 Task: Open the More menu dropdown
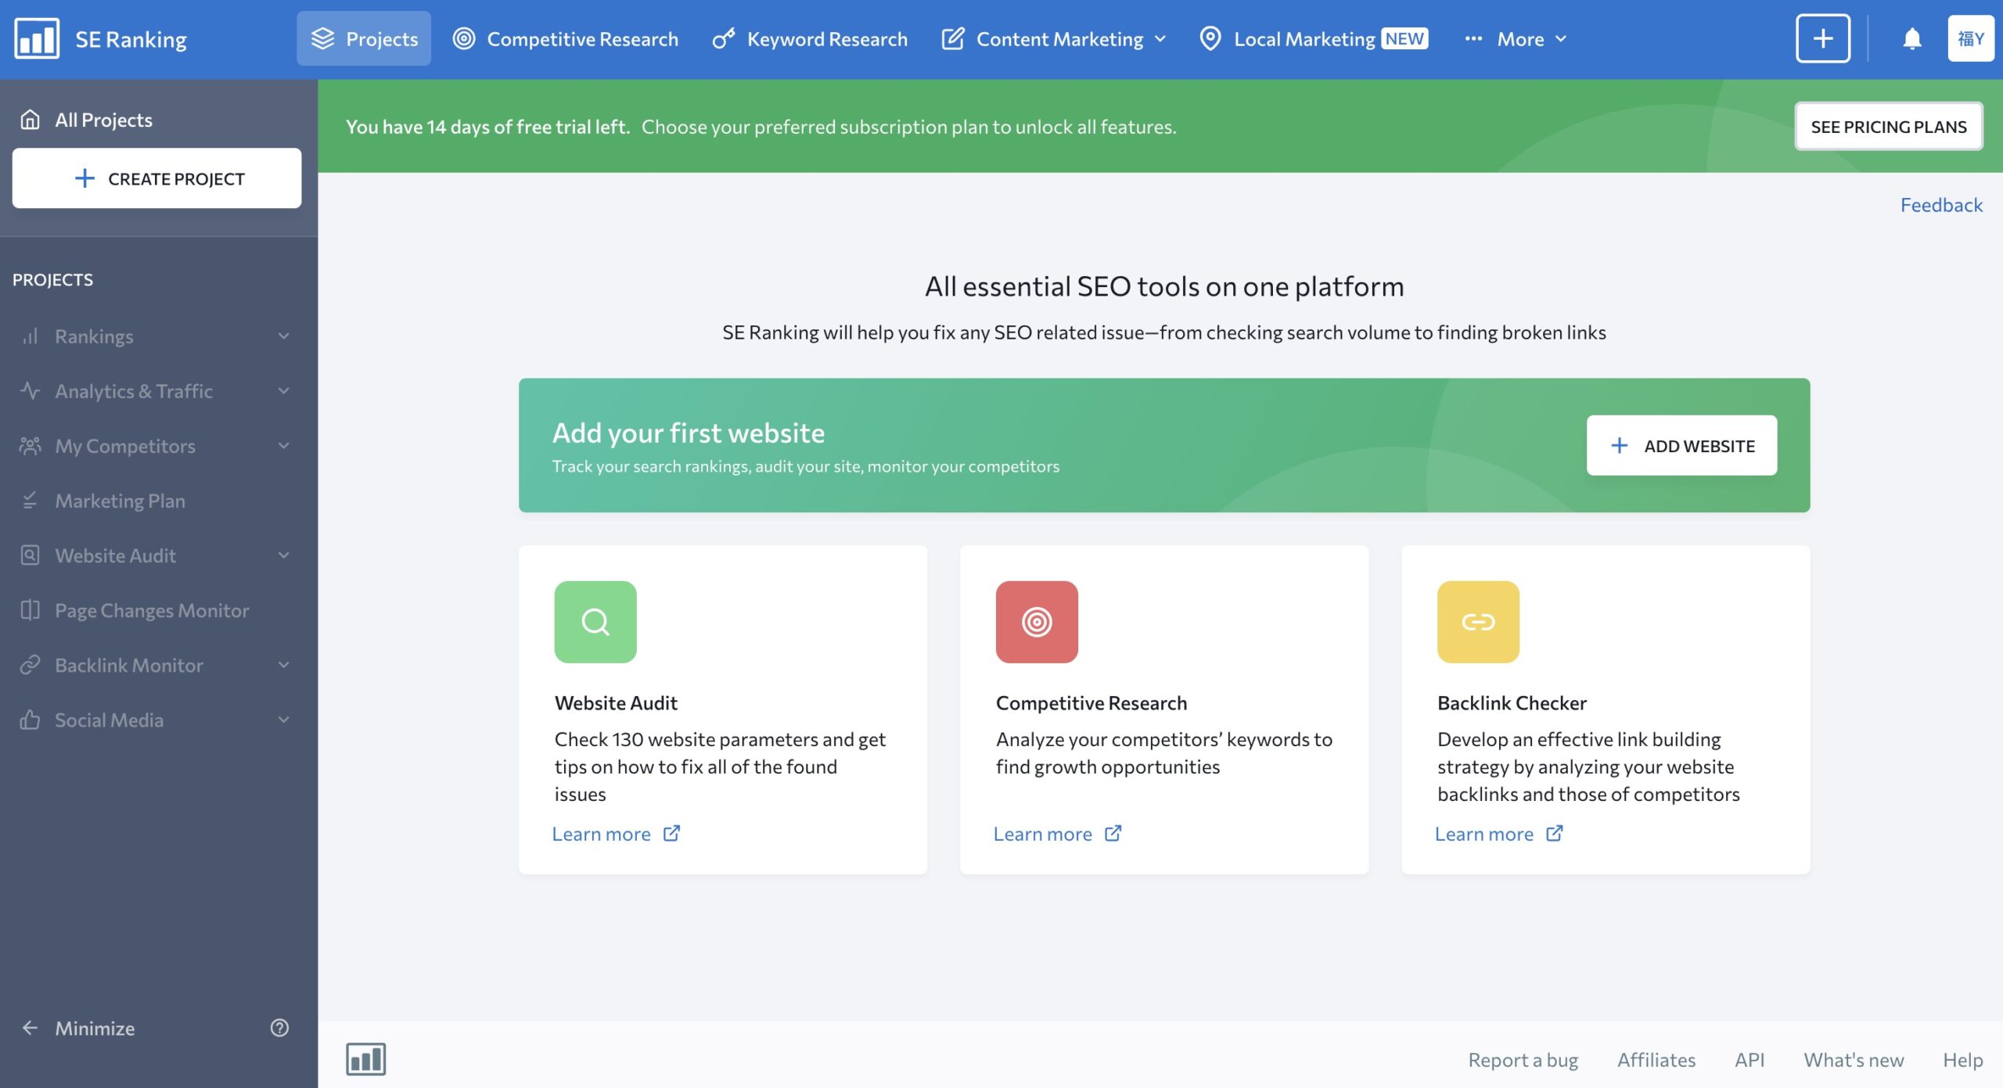tap(1516, 38)
